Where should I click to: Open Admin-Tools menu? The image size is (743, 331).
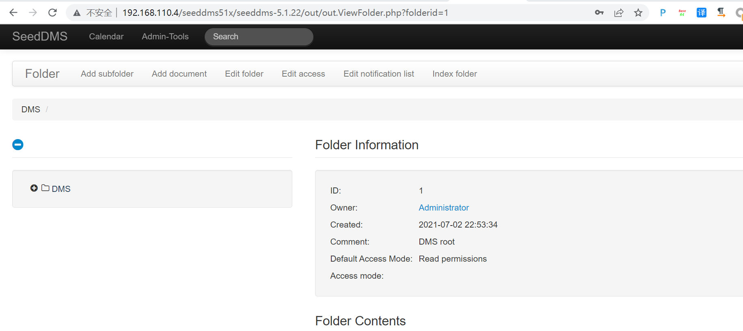click(x=165, y=37)
